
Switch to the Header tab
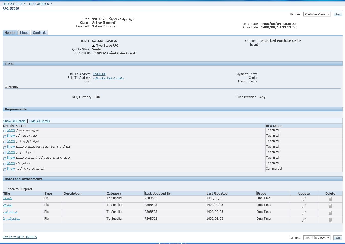point(10,33)
